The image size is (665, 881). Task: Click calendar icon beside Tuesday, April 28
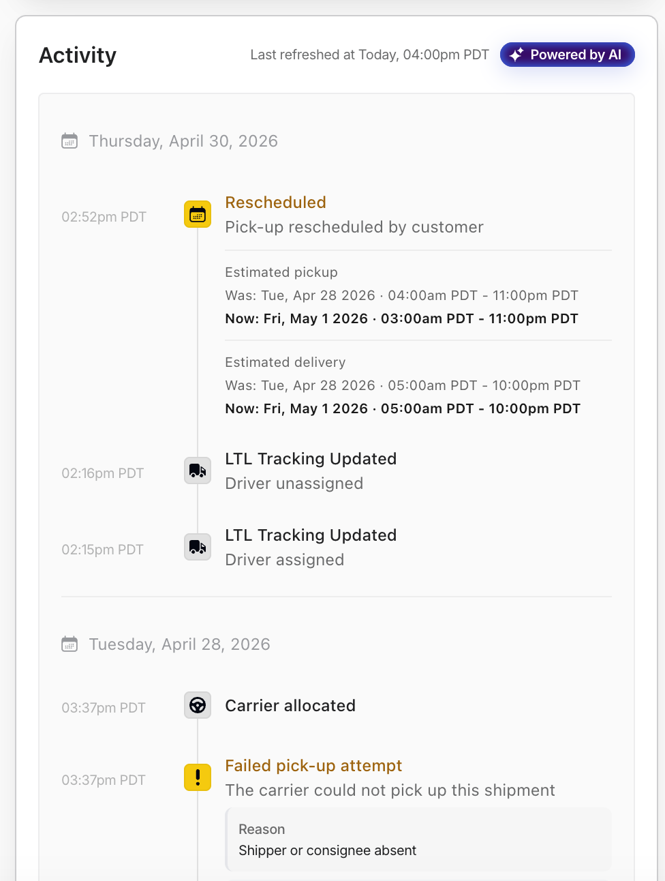[x=69, y=644]
